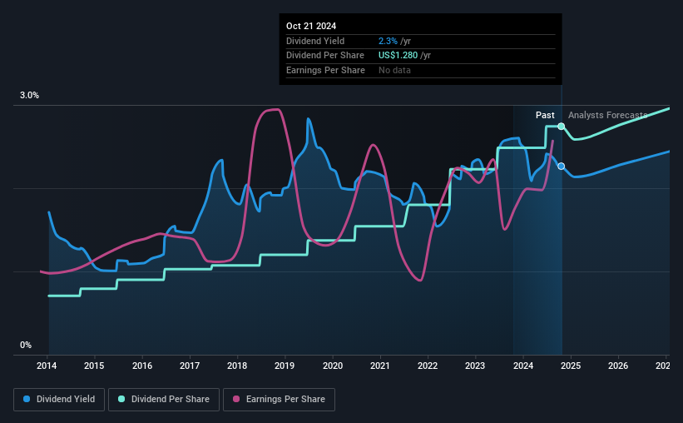The width and height of the screenshot is (683, 423).
Task: Click the 'No data' earnings value
Action: [394, 70]
